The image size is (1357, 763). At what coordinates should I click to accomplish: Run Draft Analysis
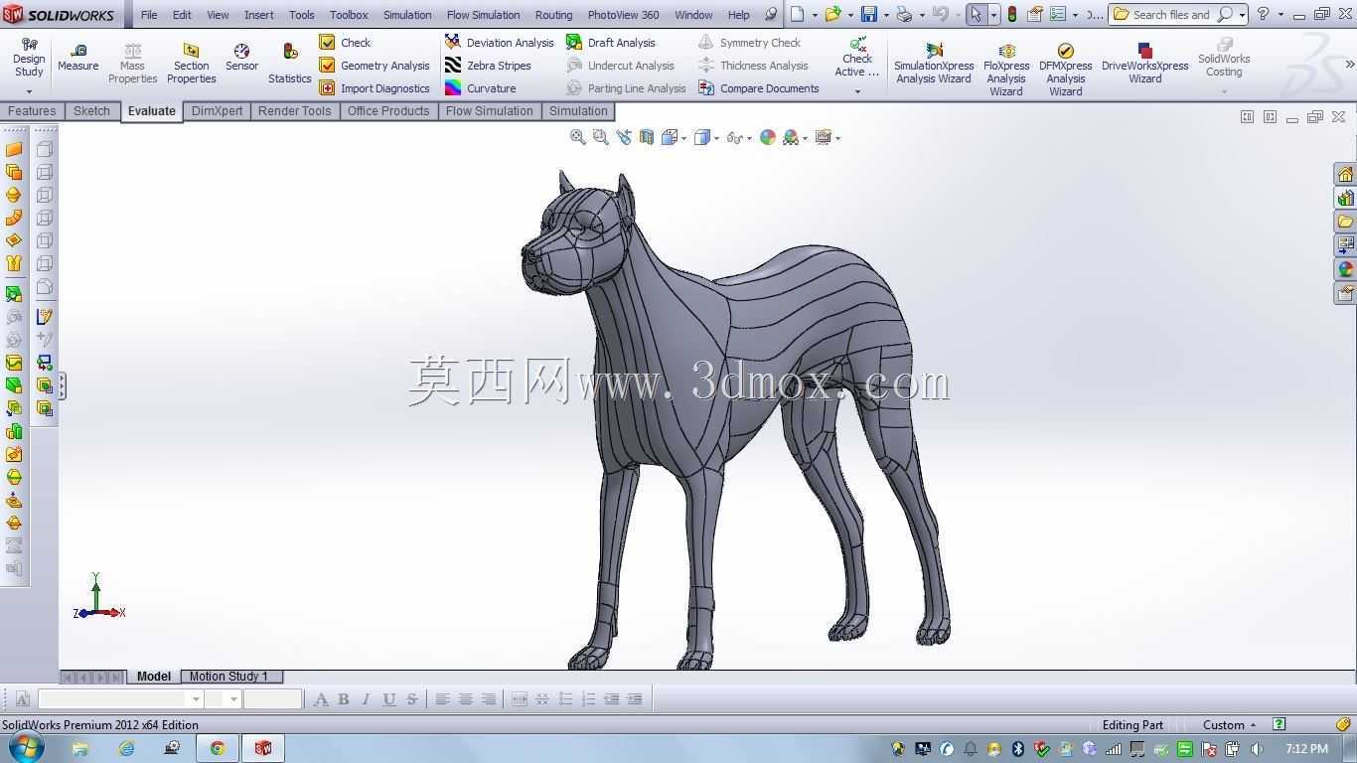click(611, 42)
